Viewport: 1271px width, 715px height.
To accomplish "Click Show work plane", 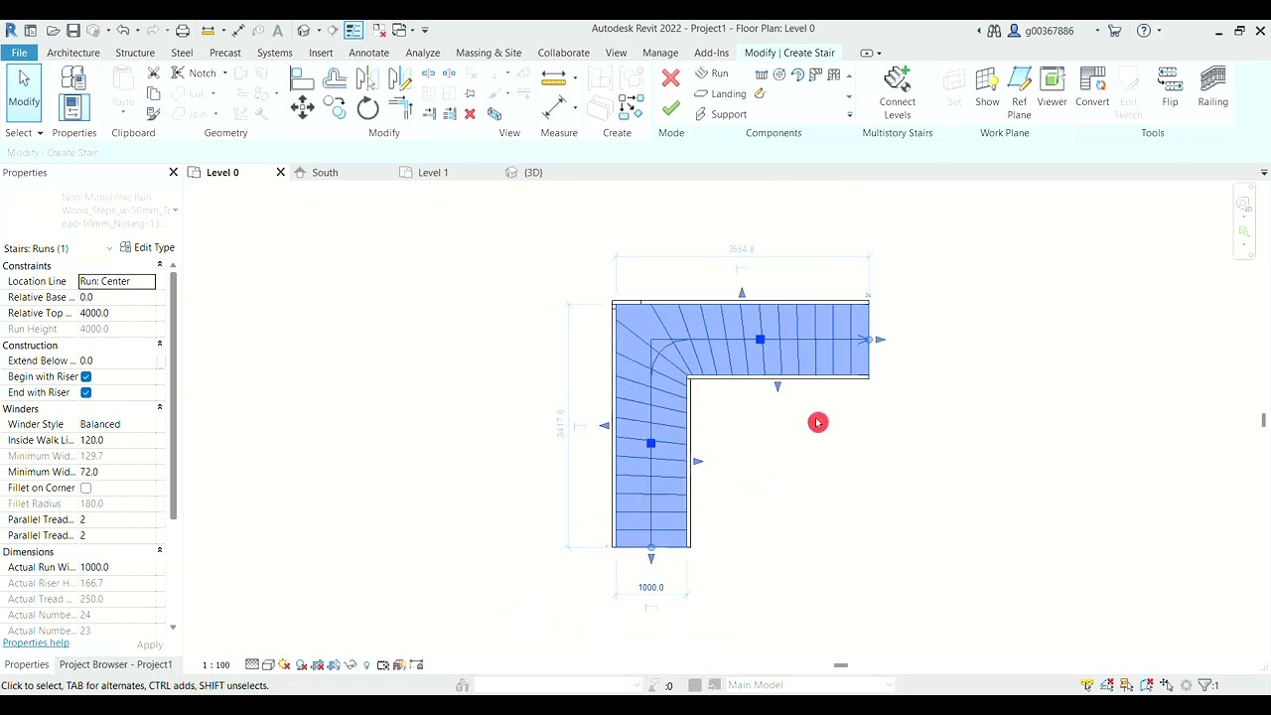I will click(987, 87).
